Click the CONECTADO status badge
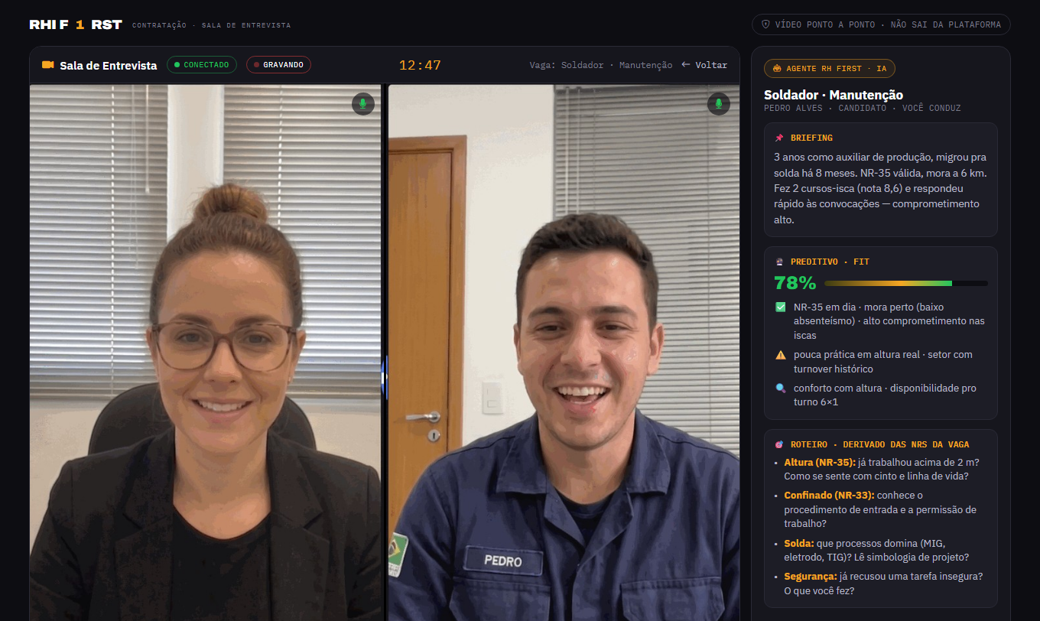The height and width of the screenshot is (621, 1040). coord(202,65)
